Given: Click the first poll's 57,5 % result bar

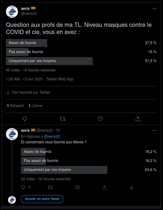Looking at the screenshot, I should pos(49,61).
